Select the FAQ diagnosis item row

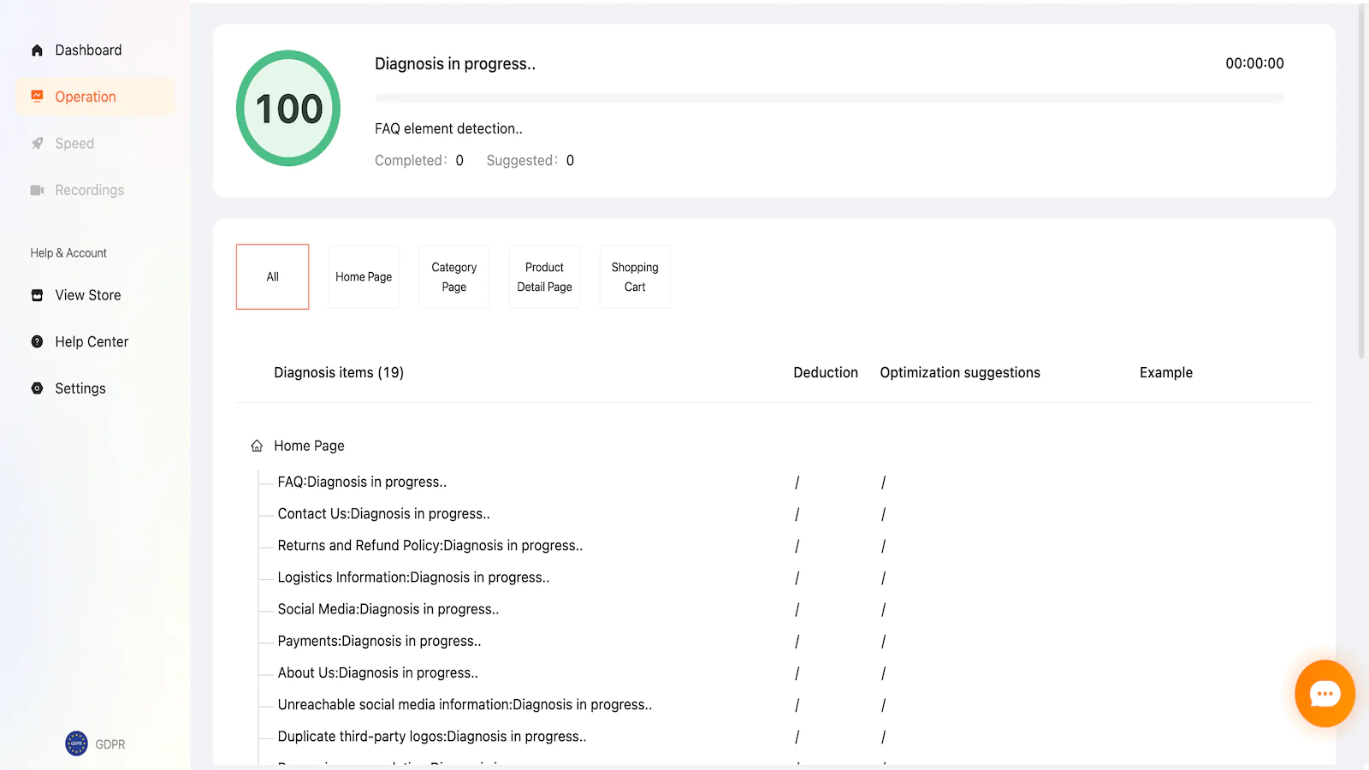(x=362, y=483)
